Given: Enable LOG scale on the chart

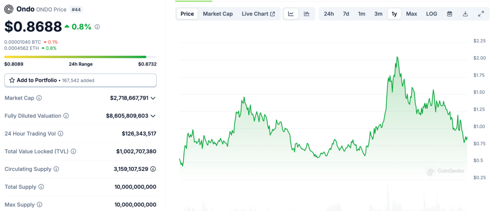Looking at the screenshot, I should pos(432,13).
